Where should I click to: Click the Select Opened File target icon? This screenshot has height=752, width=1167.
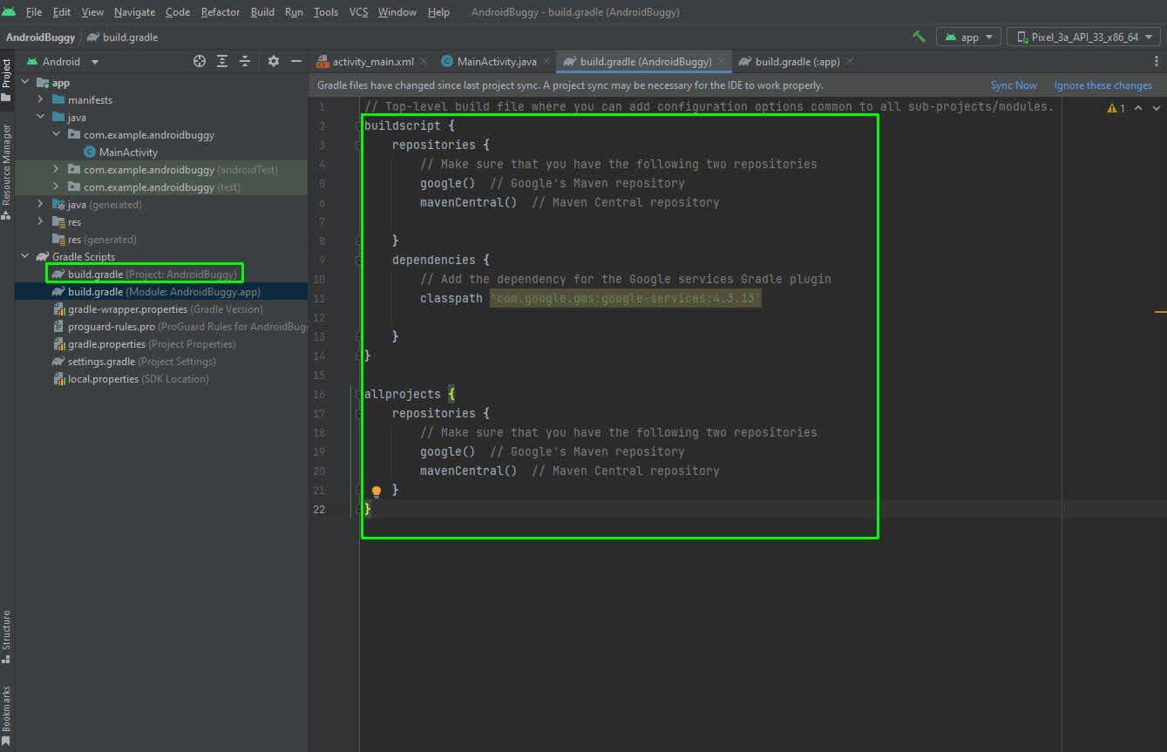pos(200,61)
